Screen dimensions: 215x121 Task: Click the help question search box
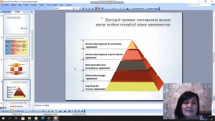pyautogui.click(x=199, y=5)
